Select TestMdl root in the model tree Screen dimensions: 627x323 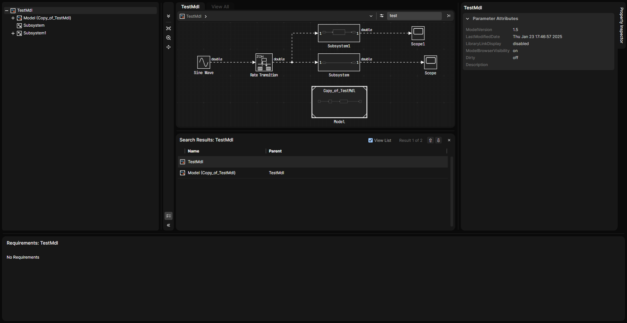25,10
